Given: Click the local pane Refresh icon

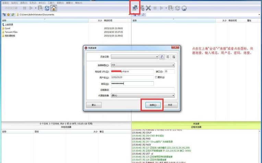Looking at the screenshot, I should (x=47, y=8).
